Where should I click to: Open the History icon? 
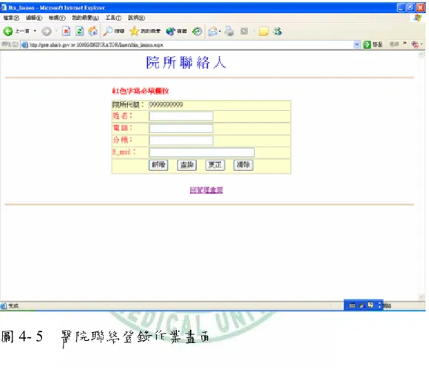click(x=197, y=32)
